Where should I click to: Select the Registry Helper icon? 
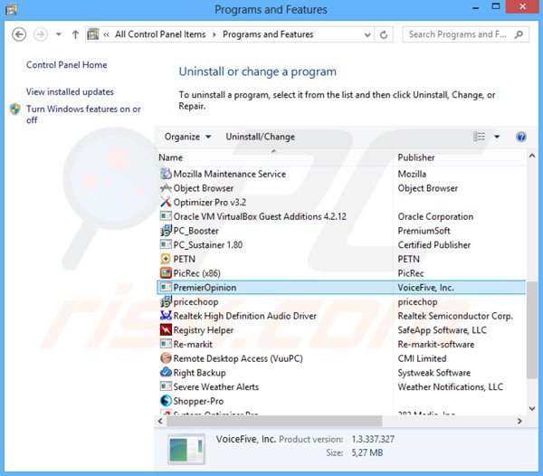coord(166,330)
